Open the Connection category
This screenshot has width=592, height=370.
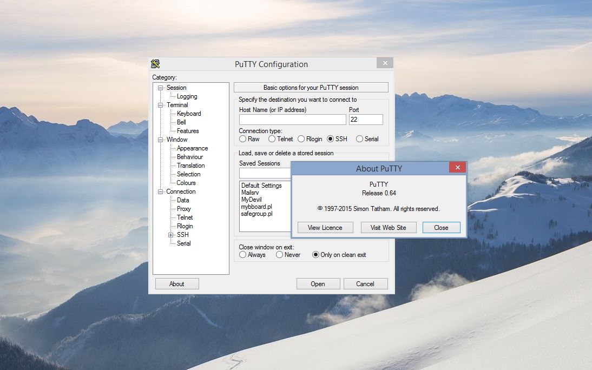coord(181,192)
